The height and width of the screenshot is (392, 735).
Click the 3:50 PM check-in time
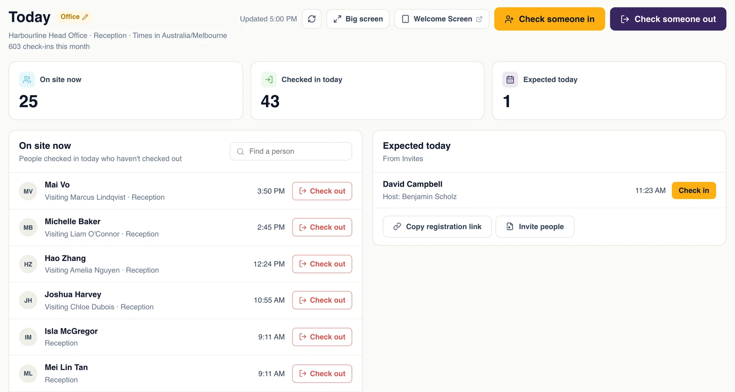click(x=271, y=191)
